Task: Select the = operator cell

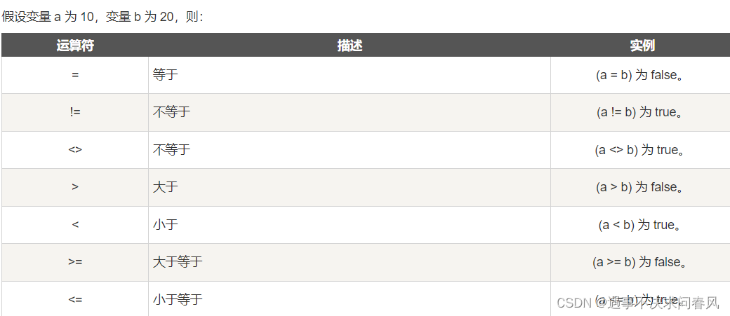Action: pyautogui.click(x=75, y=75)
